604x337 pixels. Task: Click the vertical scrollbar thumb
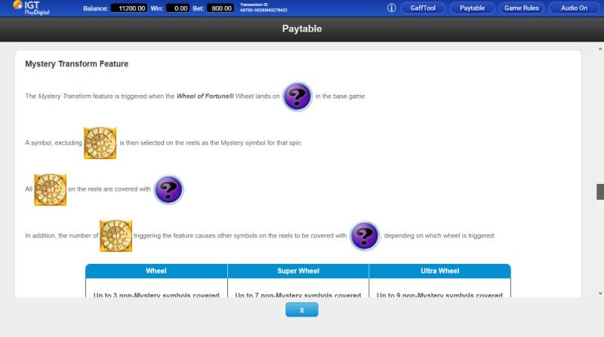(599, 191)
